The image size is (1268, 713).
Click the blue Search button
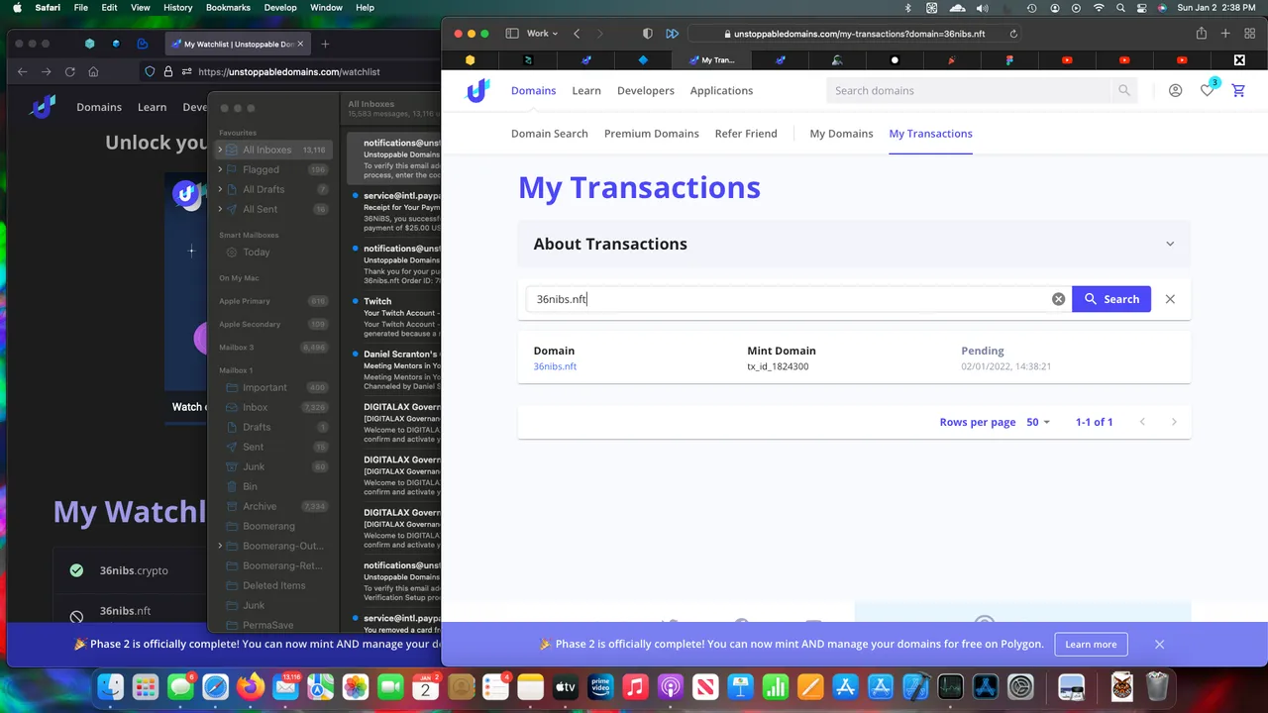click(x=1111, y=299)
